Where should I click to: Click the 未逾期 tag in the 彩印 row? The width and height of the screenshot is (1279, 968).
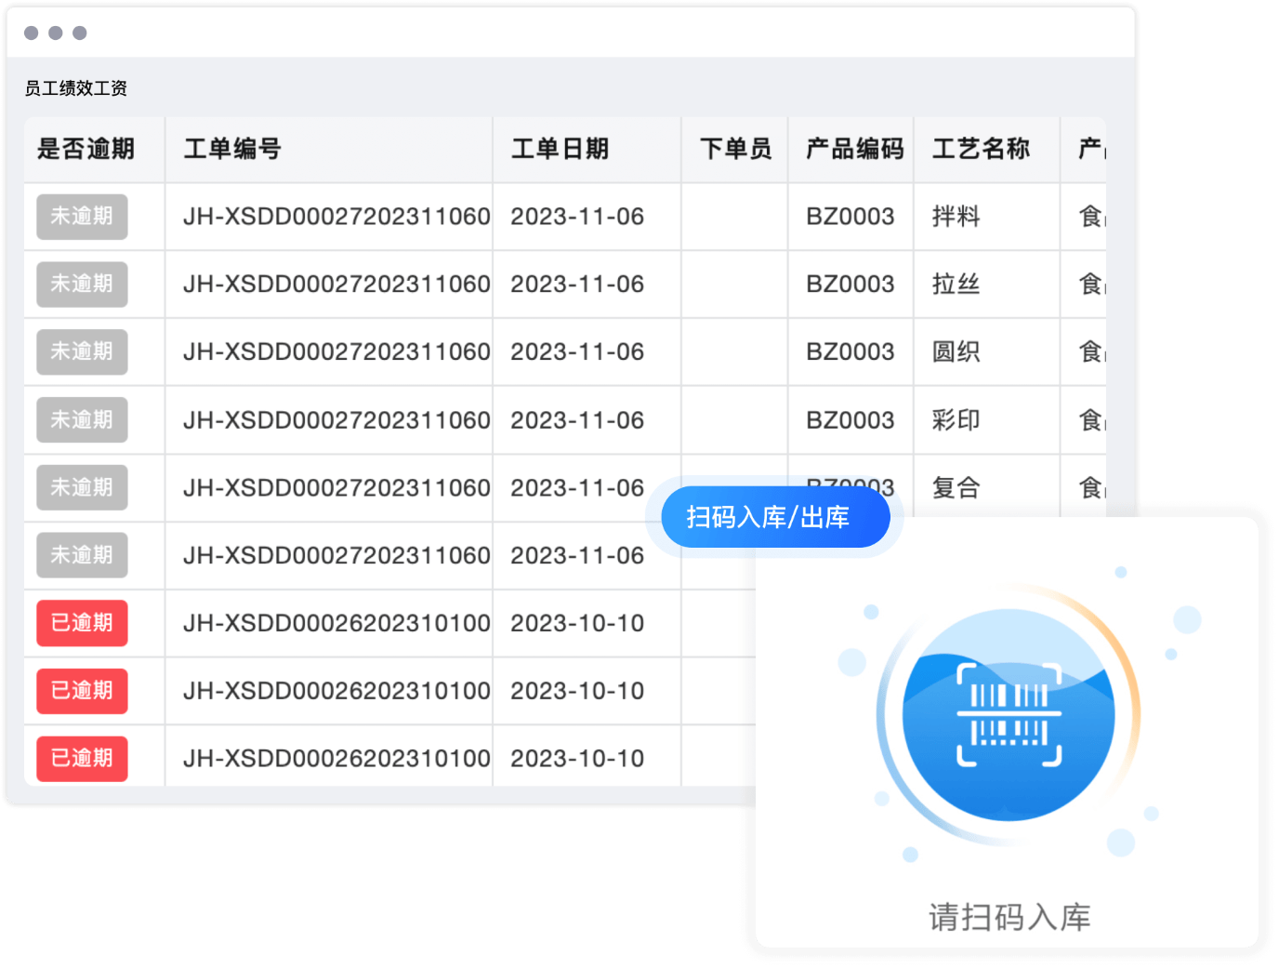(x=82, y=420)
